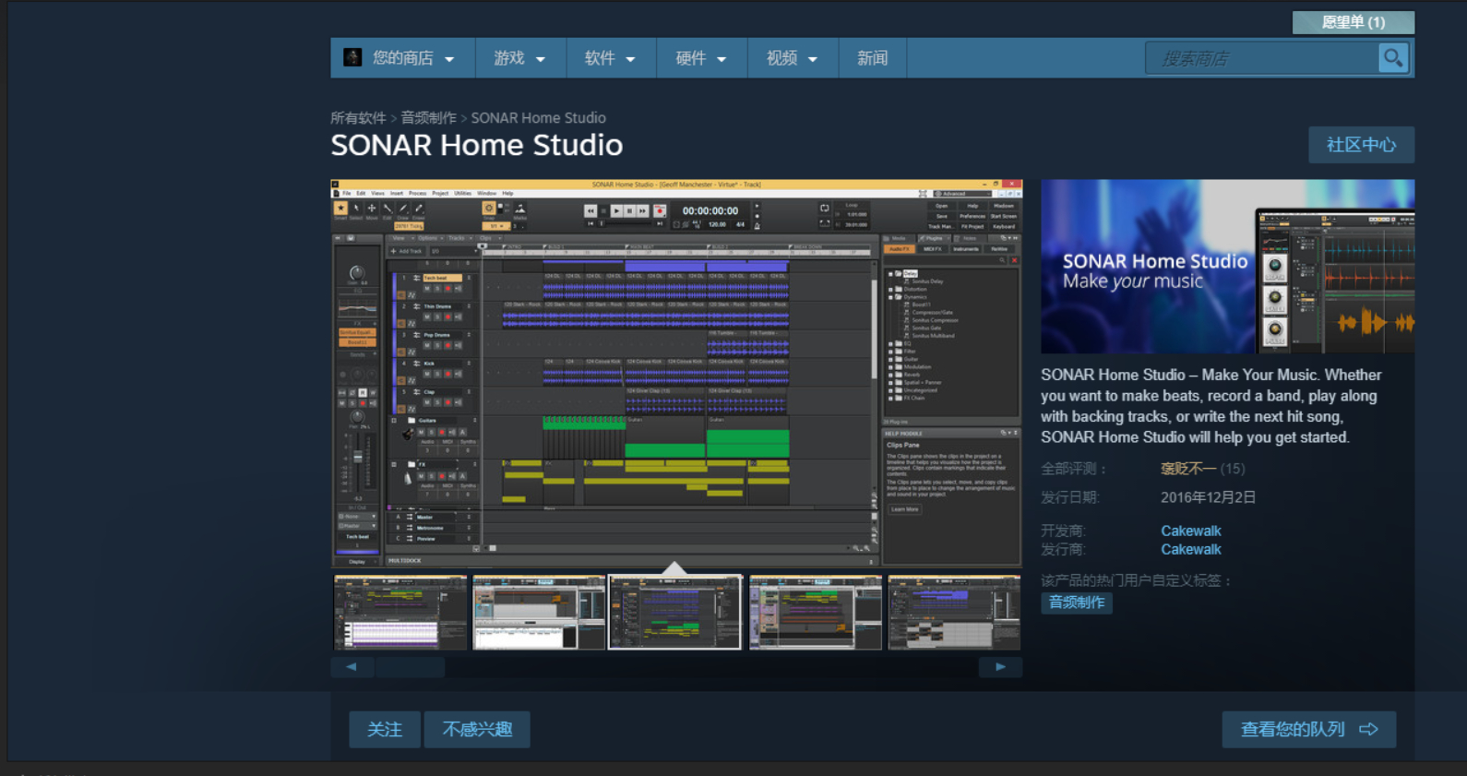Image resolution: width=1467 pixels, height=776 pixels.
Task: Open the 社区中心 community hub
Action: pyautogui.click(x=1362, y=145)
